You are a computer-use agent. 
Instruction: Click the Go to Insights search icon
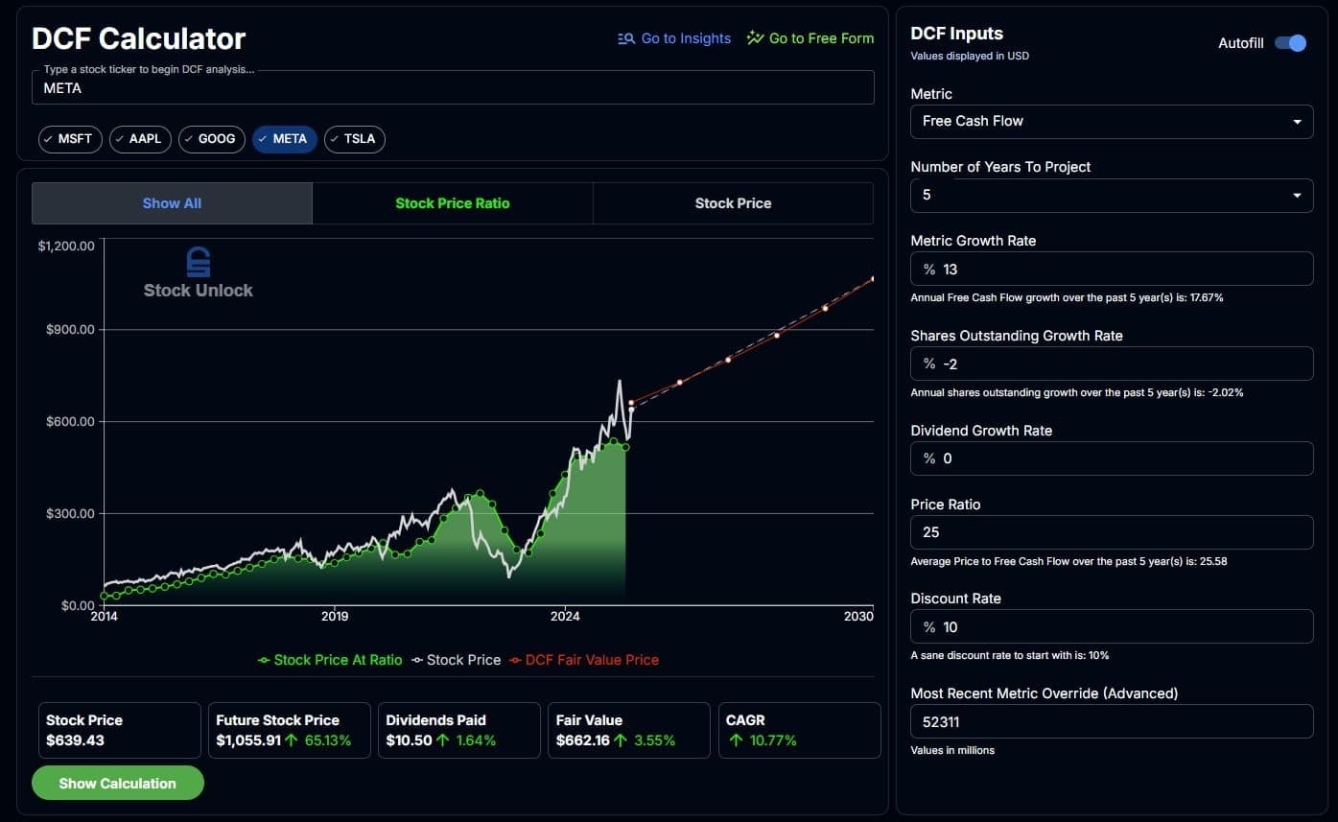pyautogui.click(x=626, y=38)
